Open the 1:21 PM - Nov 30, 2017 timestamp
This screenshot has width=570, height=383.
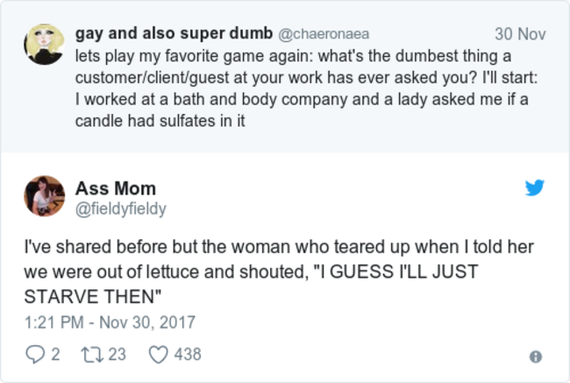click(110, 323)
